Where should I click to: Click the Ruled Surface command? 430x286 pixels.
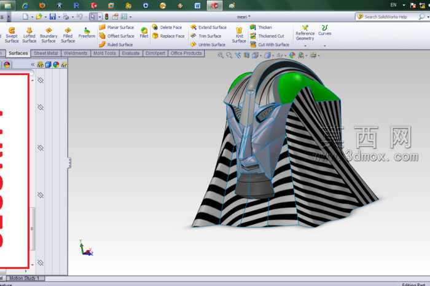116,44
